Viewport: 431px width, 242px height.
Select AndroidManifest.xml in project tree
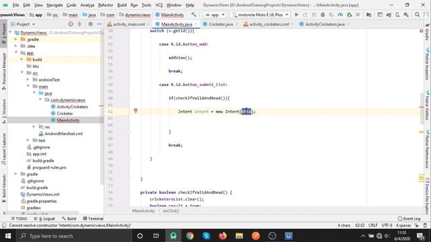click(63, 134)
